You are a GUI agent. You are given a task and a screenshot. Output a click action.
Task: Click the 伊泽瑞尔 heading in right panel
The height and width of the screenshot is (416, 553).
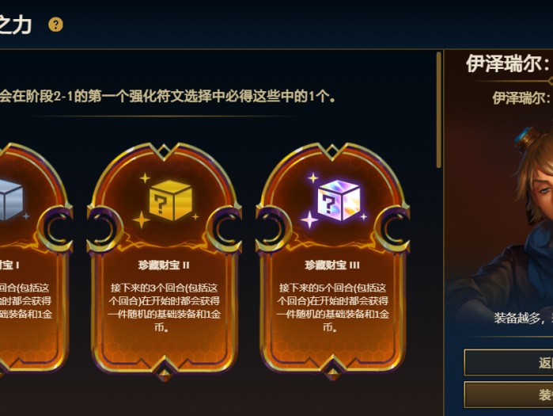[x=509, y=64]
